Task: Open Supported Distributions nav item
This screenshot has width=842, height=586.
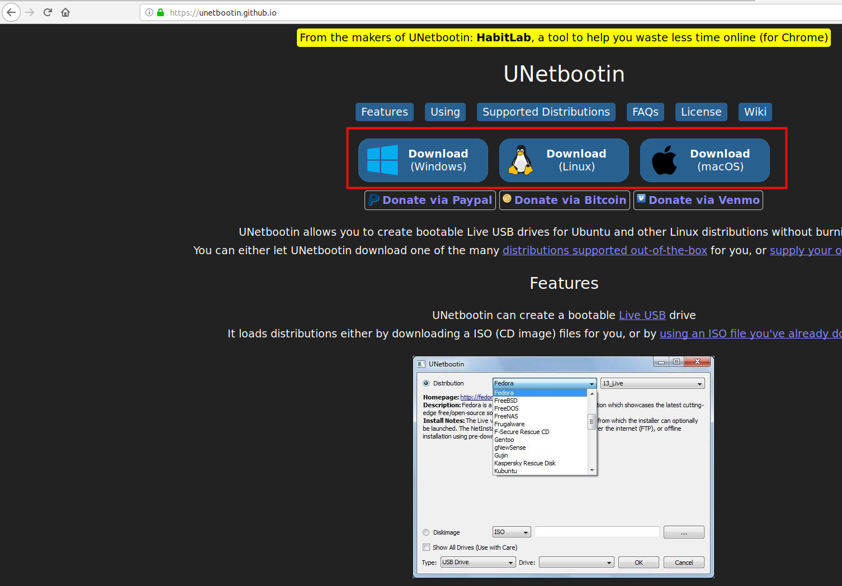Action: click(546, 112)
